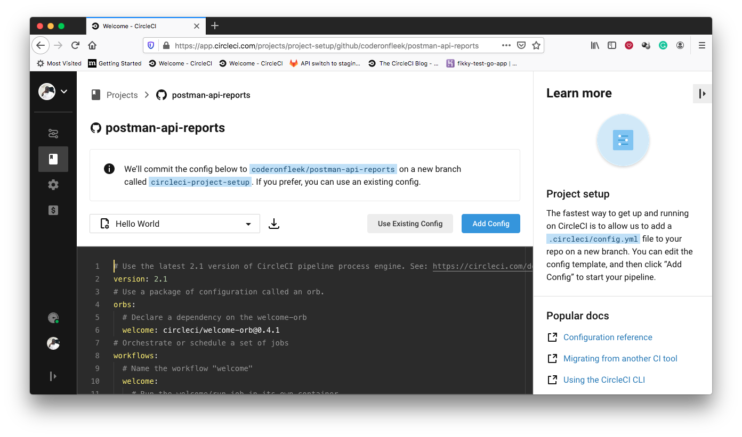The image size is (742, 437).
Task: Expand the user account menu chevron
Action: [63, 91]
